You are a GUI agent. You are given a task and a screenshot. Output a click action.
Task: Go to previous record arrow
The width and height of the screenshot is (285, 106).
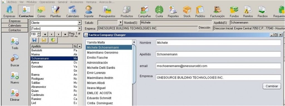(x=51, y=34)
